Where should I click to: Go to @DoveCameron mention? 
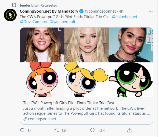34,22
